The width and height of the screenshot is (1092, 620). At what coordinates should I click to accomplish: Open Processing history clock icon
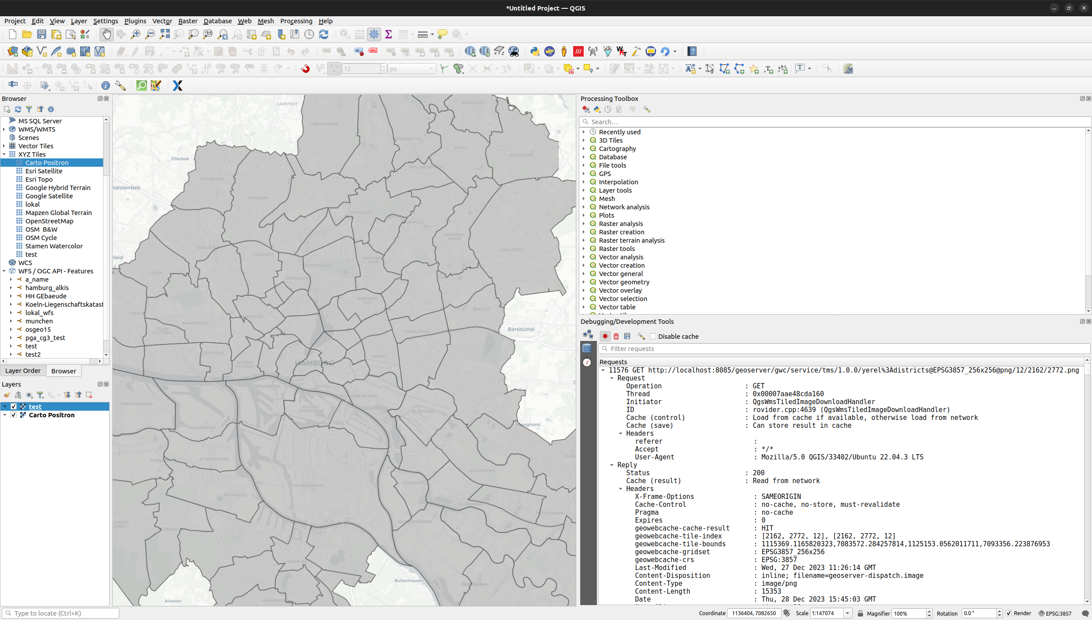click(x=608, y=109)
